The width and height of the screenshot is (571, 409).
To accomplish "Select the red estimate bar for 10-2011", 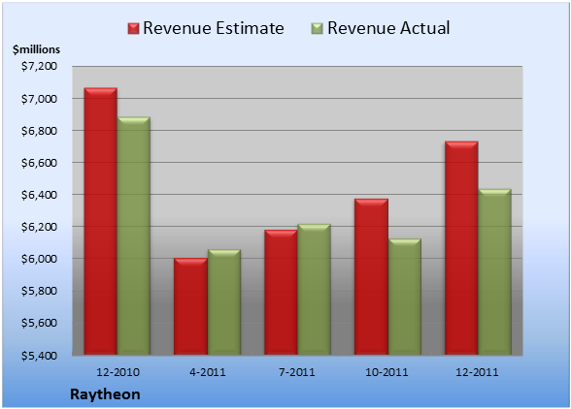I will pos(371,276).
